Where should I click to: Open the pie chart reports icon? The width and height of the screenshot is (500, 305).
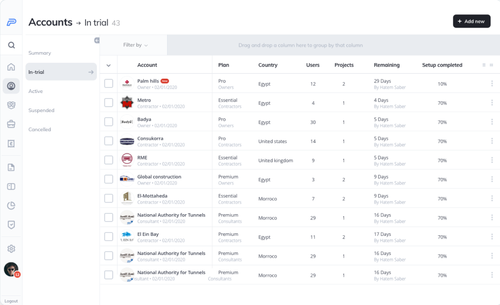(11, 206)
